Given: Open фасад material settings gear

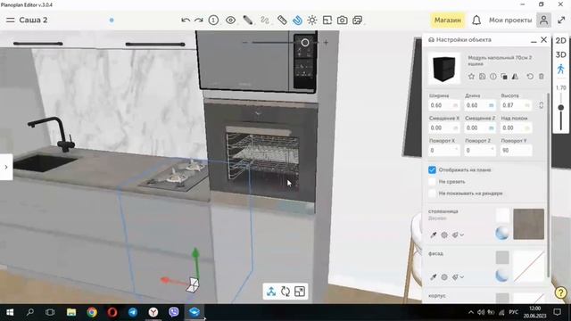Looking at the screenshot, I should click(444, 277).
